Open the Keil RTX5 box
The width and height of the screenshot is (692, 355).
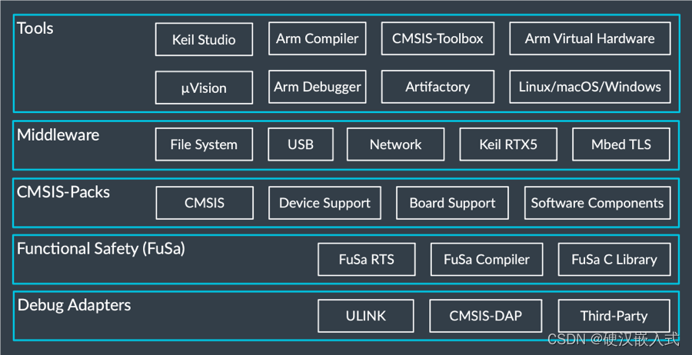[508, 144]
